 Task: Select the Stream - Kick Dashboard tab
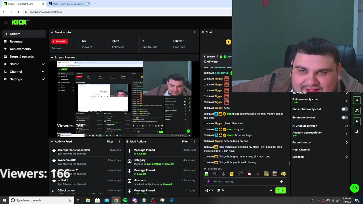pyautogui.click(x=24, y=4)
